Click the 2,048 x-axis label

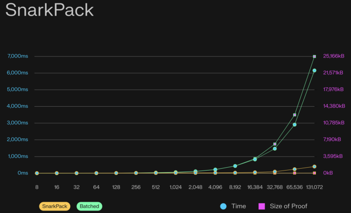[x=195, y=187]
